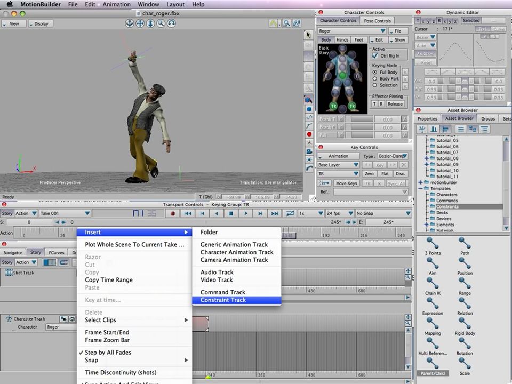512x384 pixels.
Task: Open the 1x playback speed dropdown
Action: coord(311,213)
